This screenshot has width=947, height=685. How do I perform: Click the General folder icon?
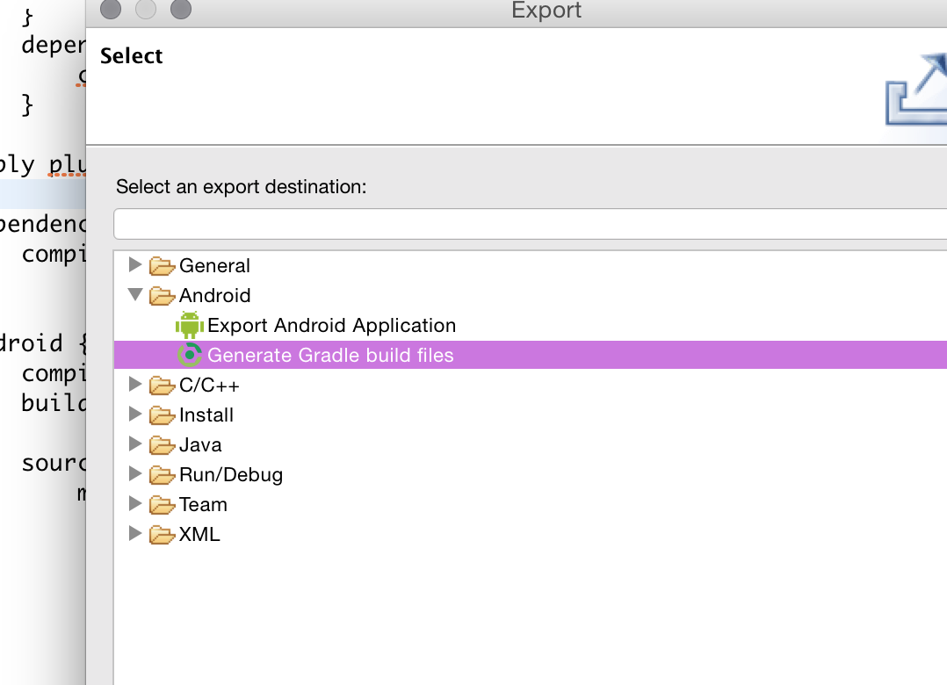pyautogui.click(x=162, y=265)
